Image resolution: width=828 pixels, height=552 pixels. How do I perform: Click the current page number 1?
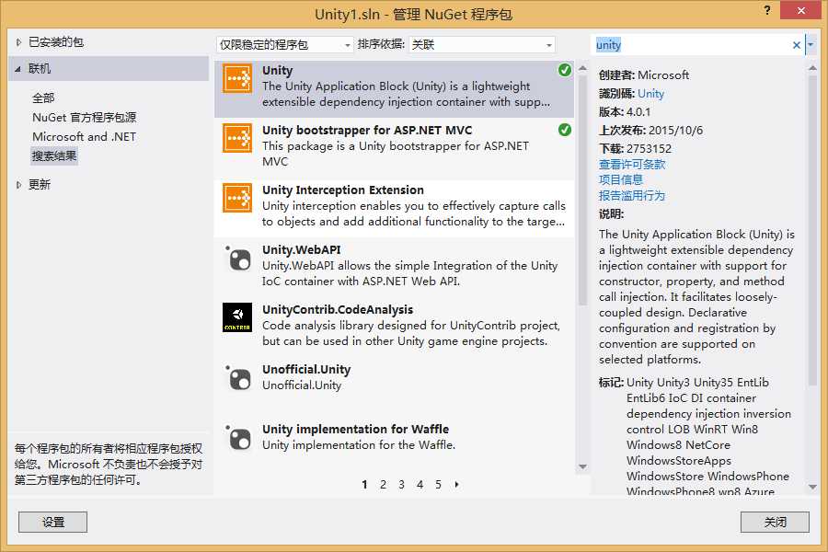[x=364, y=485]
